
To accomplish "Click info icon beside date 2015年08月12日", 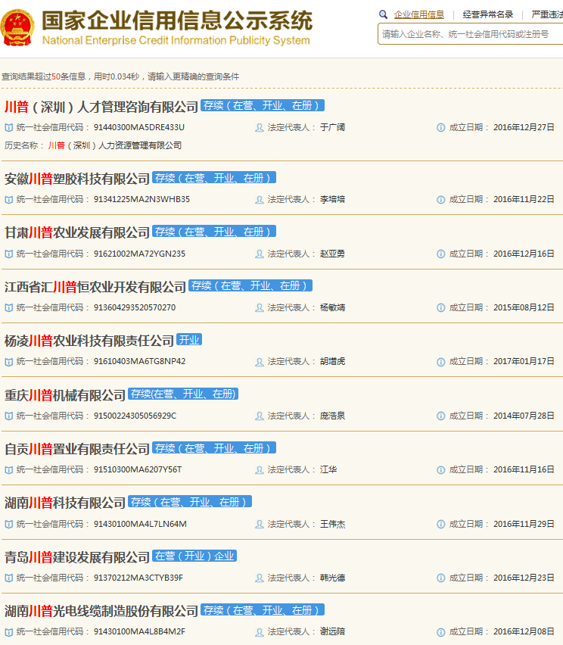I will 440,307.
